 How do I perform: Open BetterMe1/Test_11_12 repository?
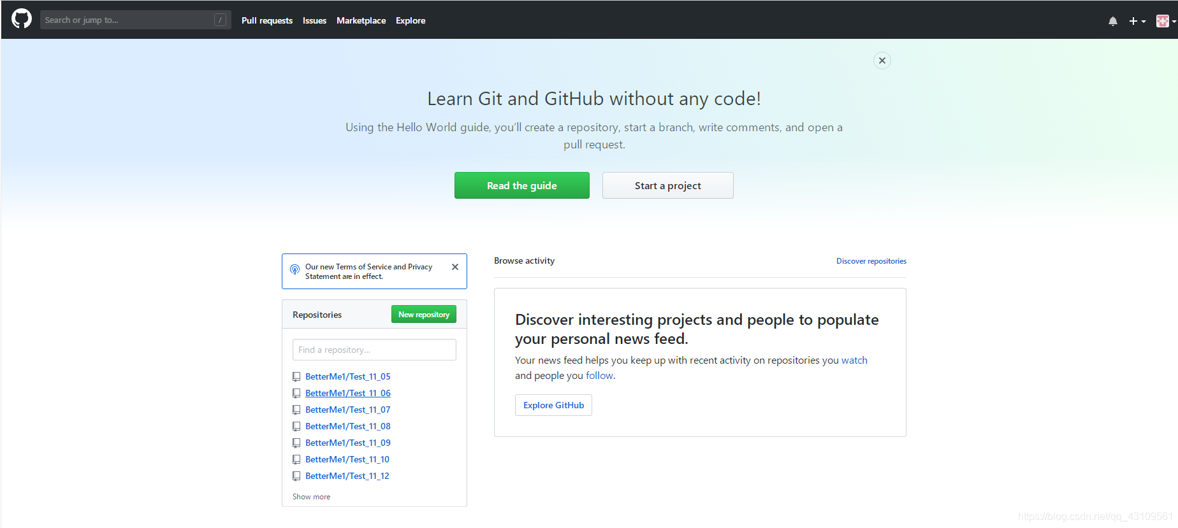point(347,476)
